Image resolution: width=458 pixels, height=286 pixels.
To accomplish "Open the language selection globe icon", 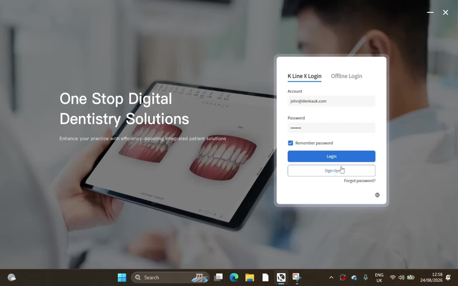I will click(377, 195).
